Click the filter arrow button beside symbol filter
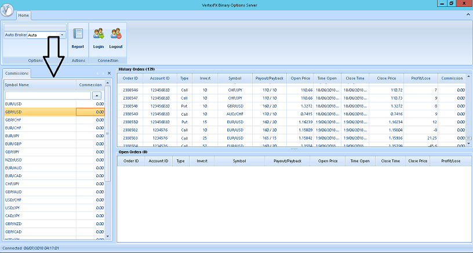Viewport: 473px width, 253px height. pyautogui.click(x=97, y=96)
